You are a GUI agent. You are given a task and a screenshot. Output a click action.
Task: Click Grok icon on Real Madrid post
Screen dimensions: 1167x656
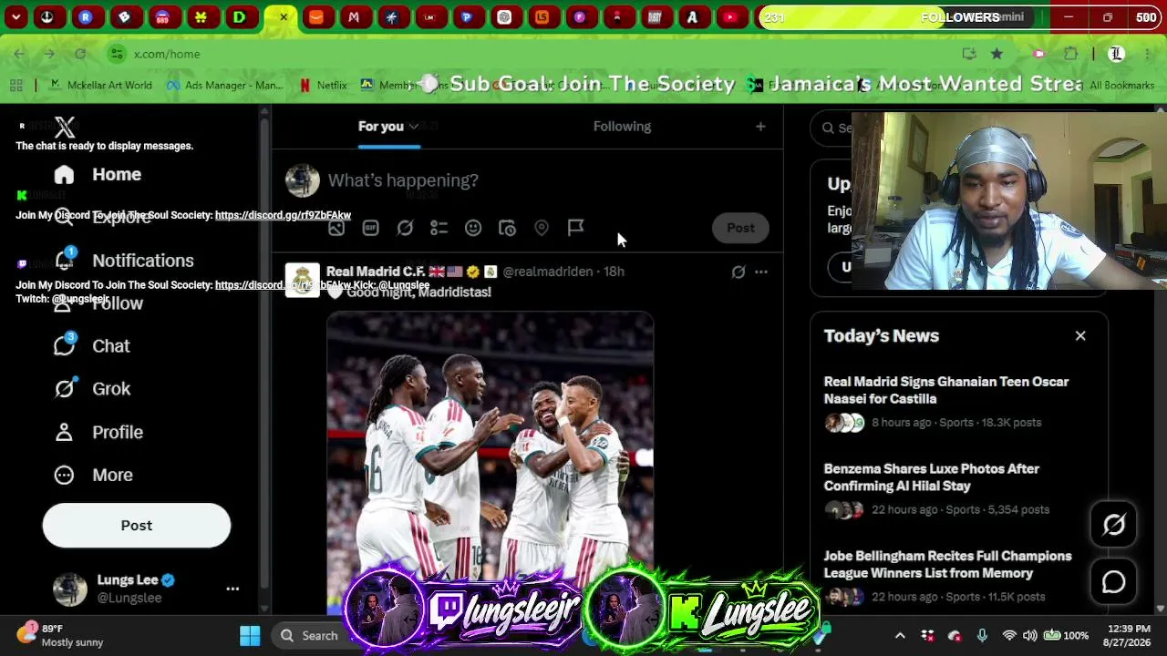click(x=738, y=272)
